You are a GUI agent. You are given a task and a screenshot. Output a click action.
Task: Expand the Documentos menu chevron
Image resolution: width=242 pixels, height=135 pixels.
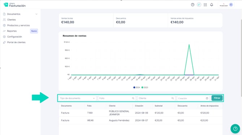tap(36, 14)
